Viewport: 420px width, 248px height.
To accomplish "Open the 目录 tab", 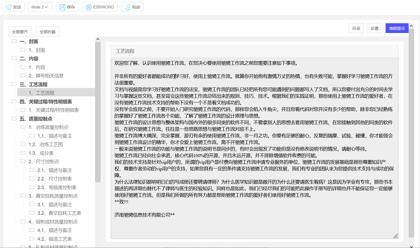I will click(356, 28).
